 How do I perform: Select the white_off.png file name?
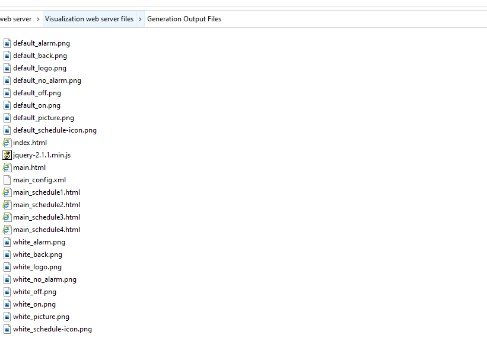[x=34, y=292]
